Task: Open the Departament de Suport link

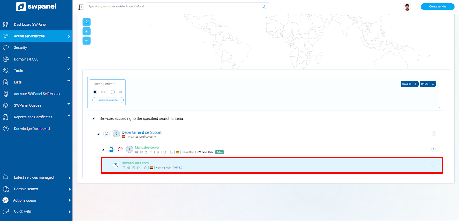Action: pyautogui.click(x=142, y=132)
